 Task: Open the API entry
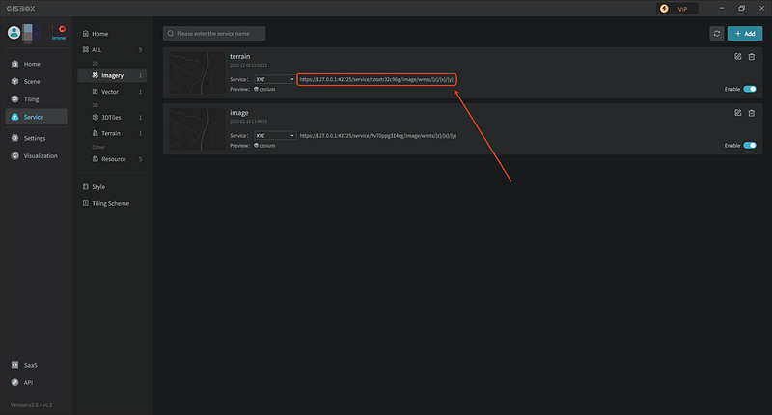coord(22,383)
